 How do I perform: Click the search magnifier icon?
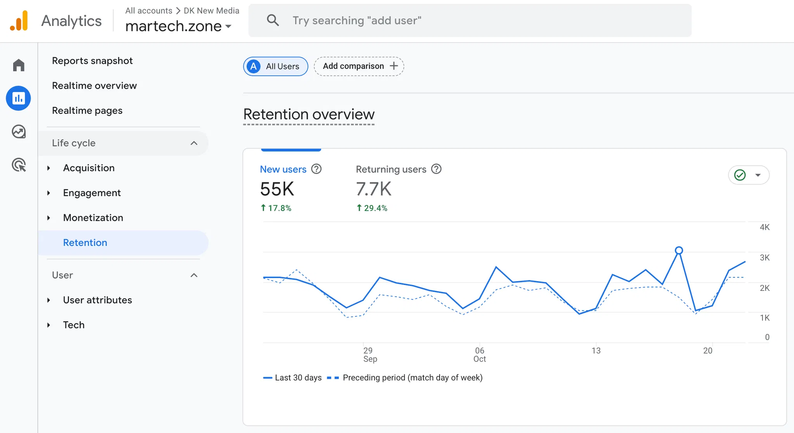coord(273,21)
